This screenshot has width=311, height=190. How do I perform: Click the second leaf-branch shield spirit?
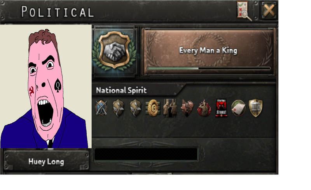coord(135,108)
